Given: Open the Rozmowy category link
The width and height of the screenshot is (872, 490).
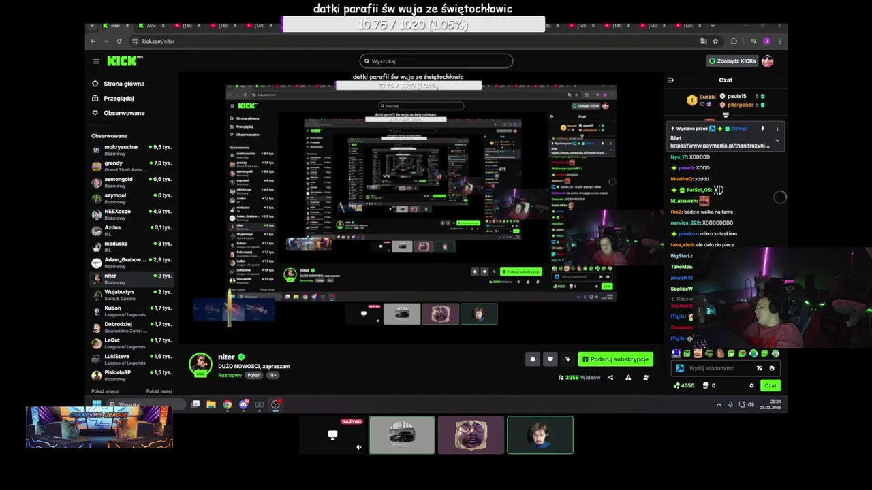Looking at the screenshot, I should pos(230,375).
